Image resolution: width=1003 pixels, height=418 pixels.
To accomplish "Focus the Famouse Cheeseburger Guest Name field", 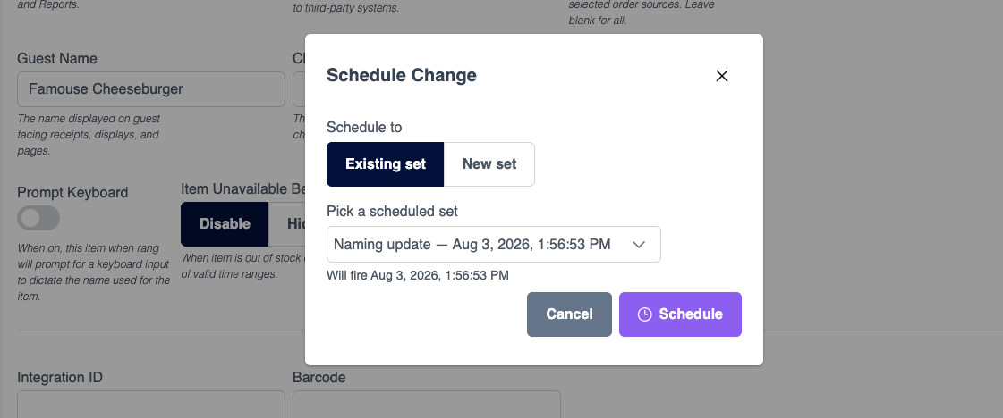I will click(151, 89).
